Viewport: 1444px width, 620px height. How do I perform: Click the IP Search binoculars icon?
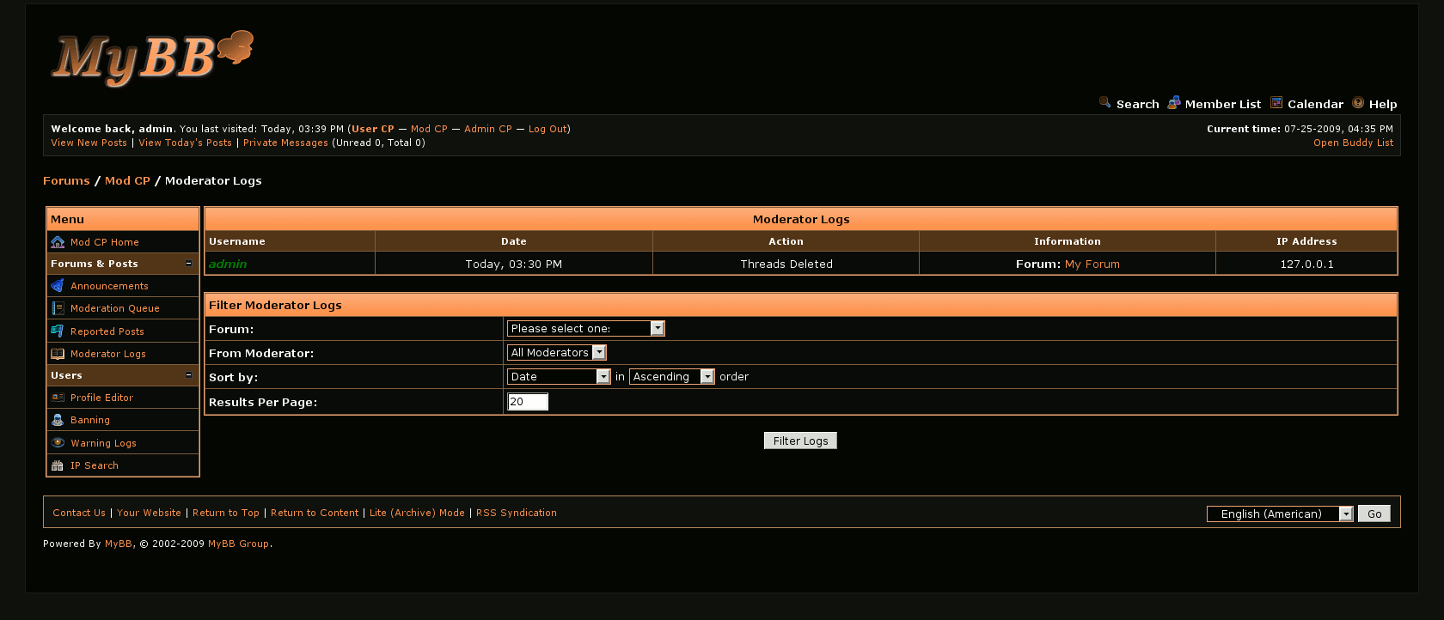(x=58, y=465)
